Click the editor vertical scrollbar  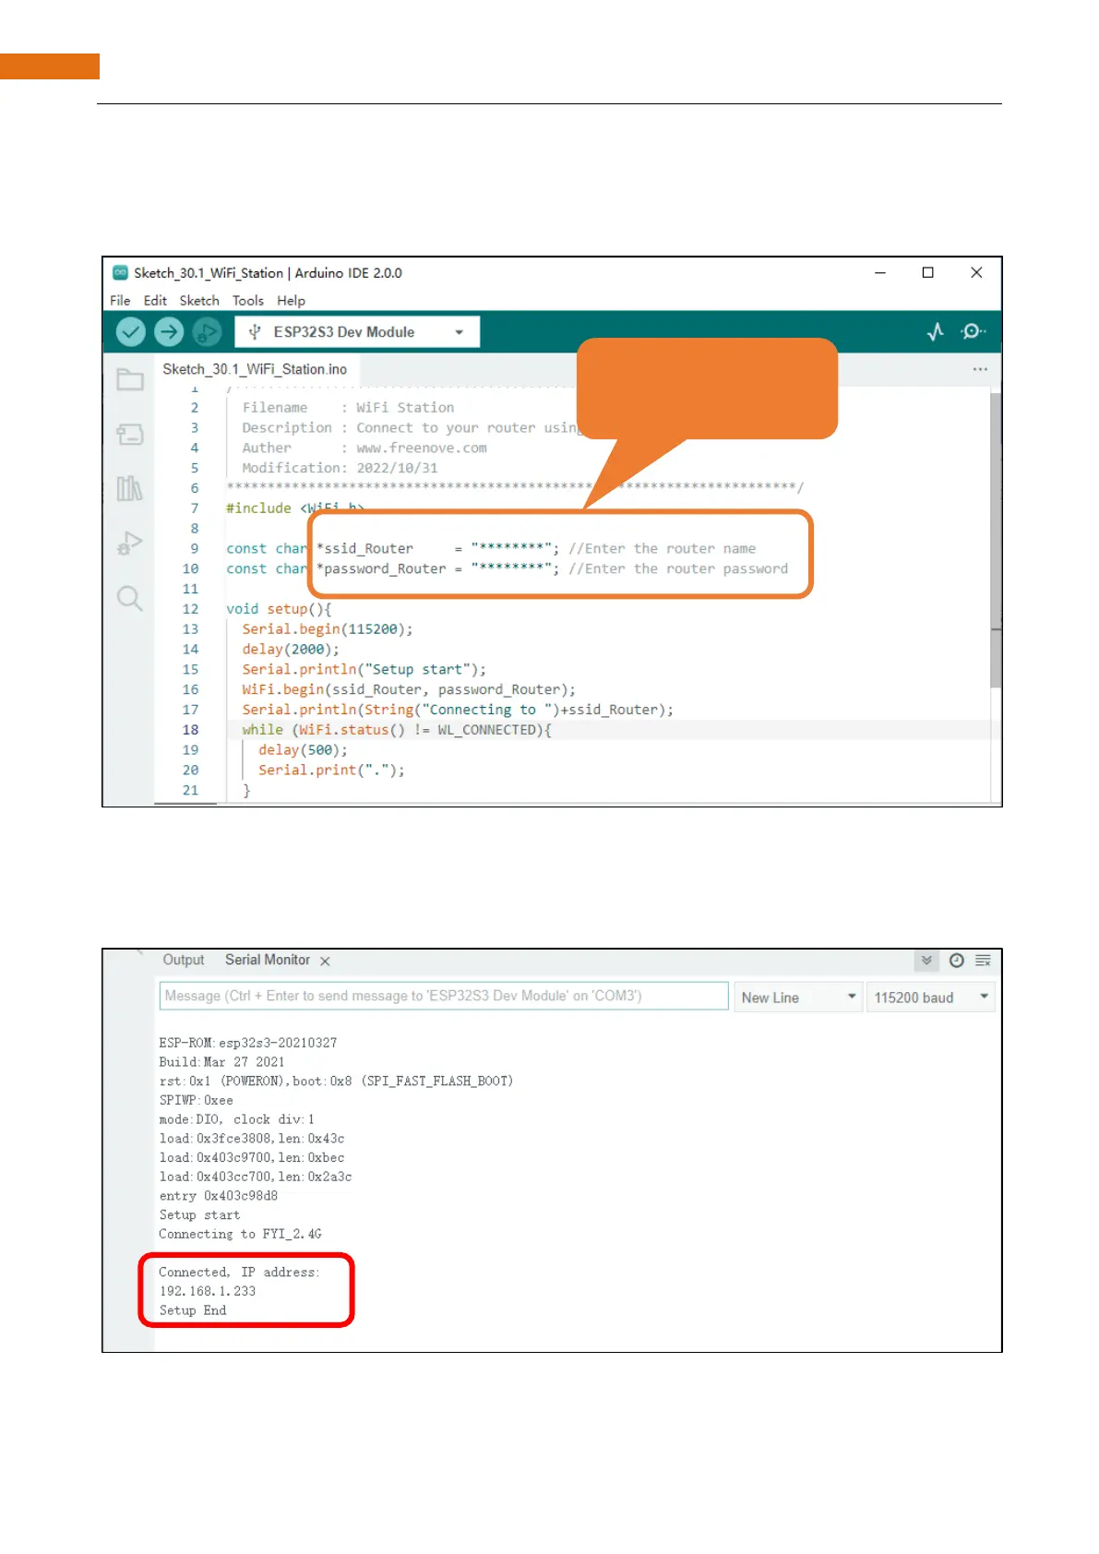996,540
